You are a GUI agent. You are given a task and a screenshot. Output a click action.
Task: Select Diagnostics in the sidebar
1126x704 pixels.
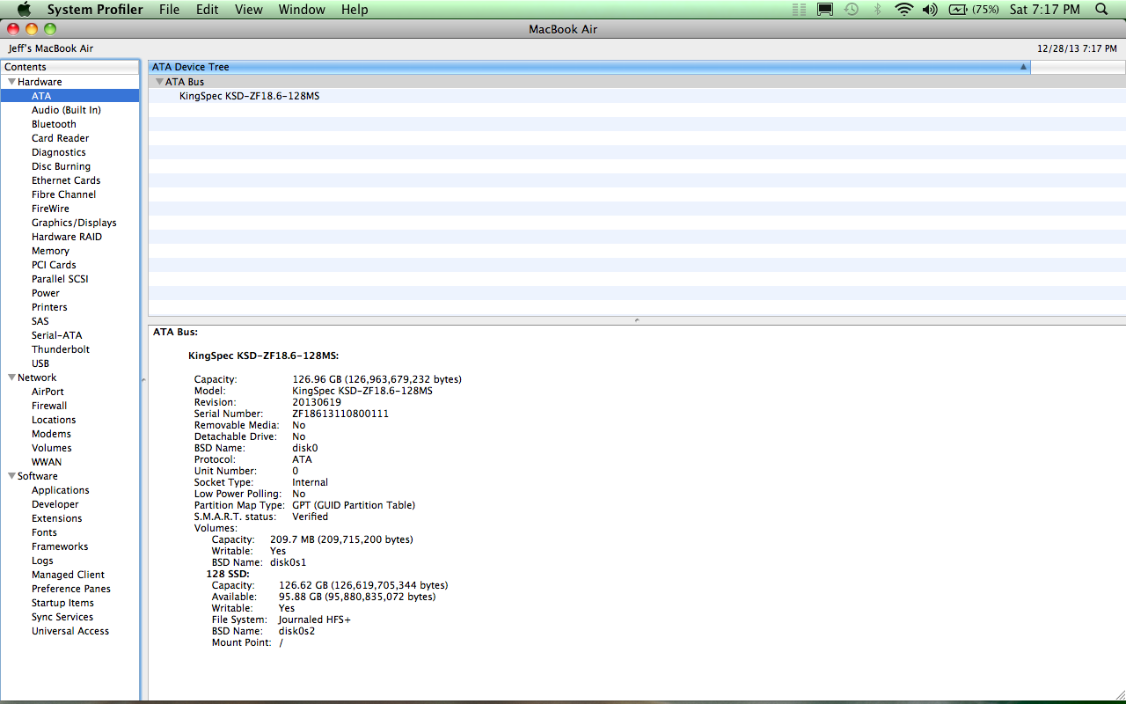coord(59,152)
